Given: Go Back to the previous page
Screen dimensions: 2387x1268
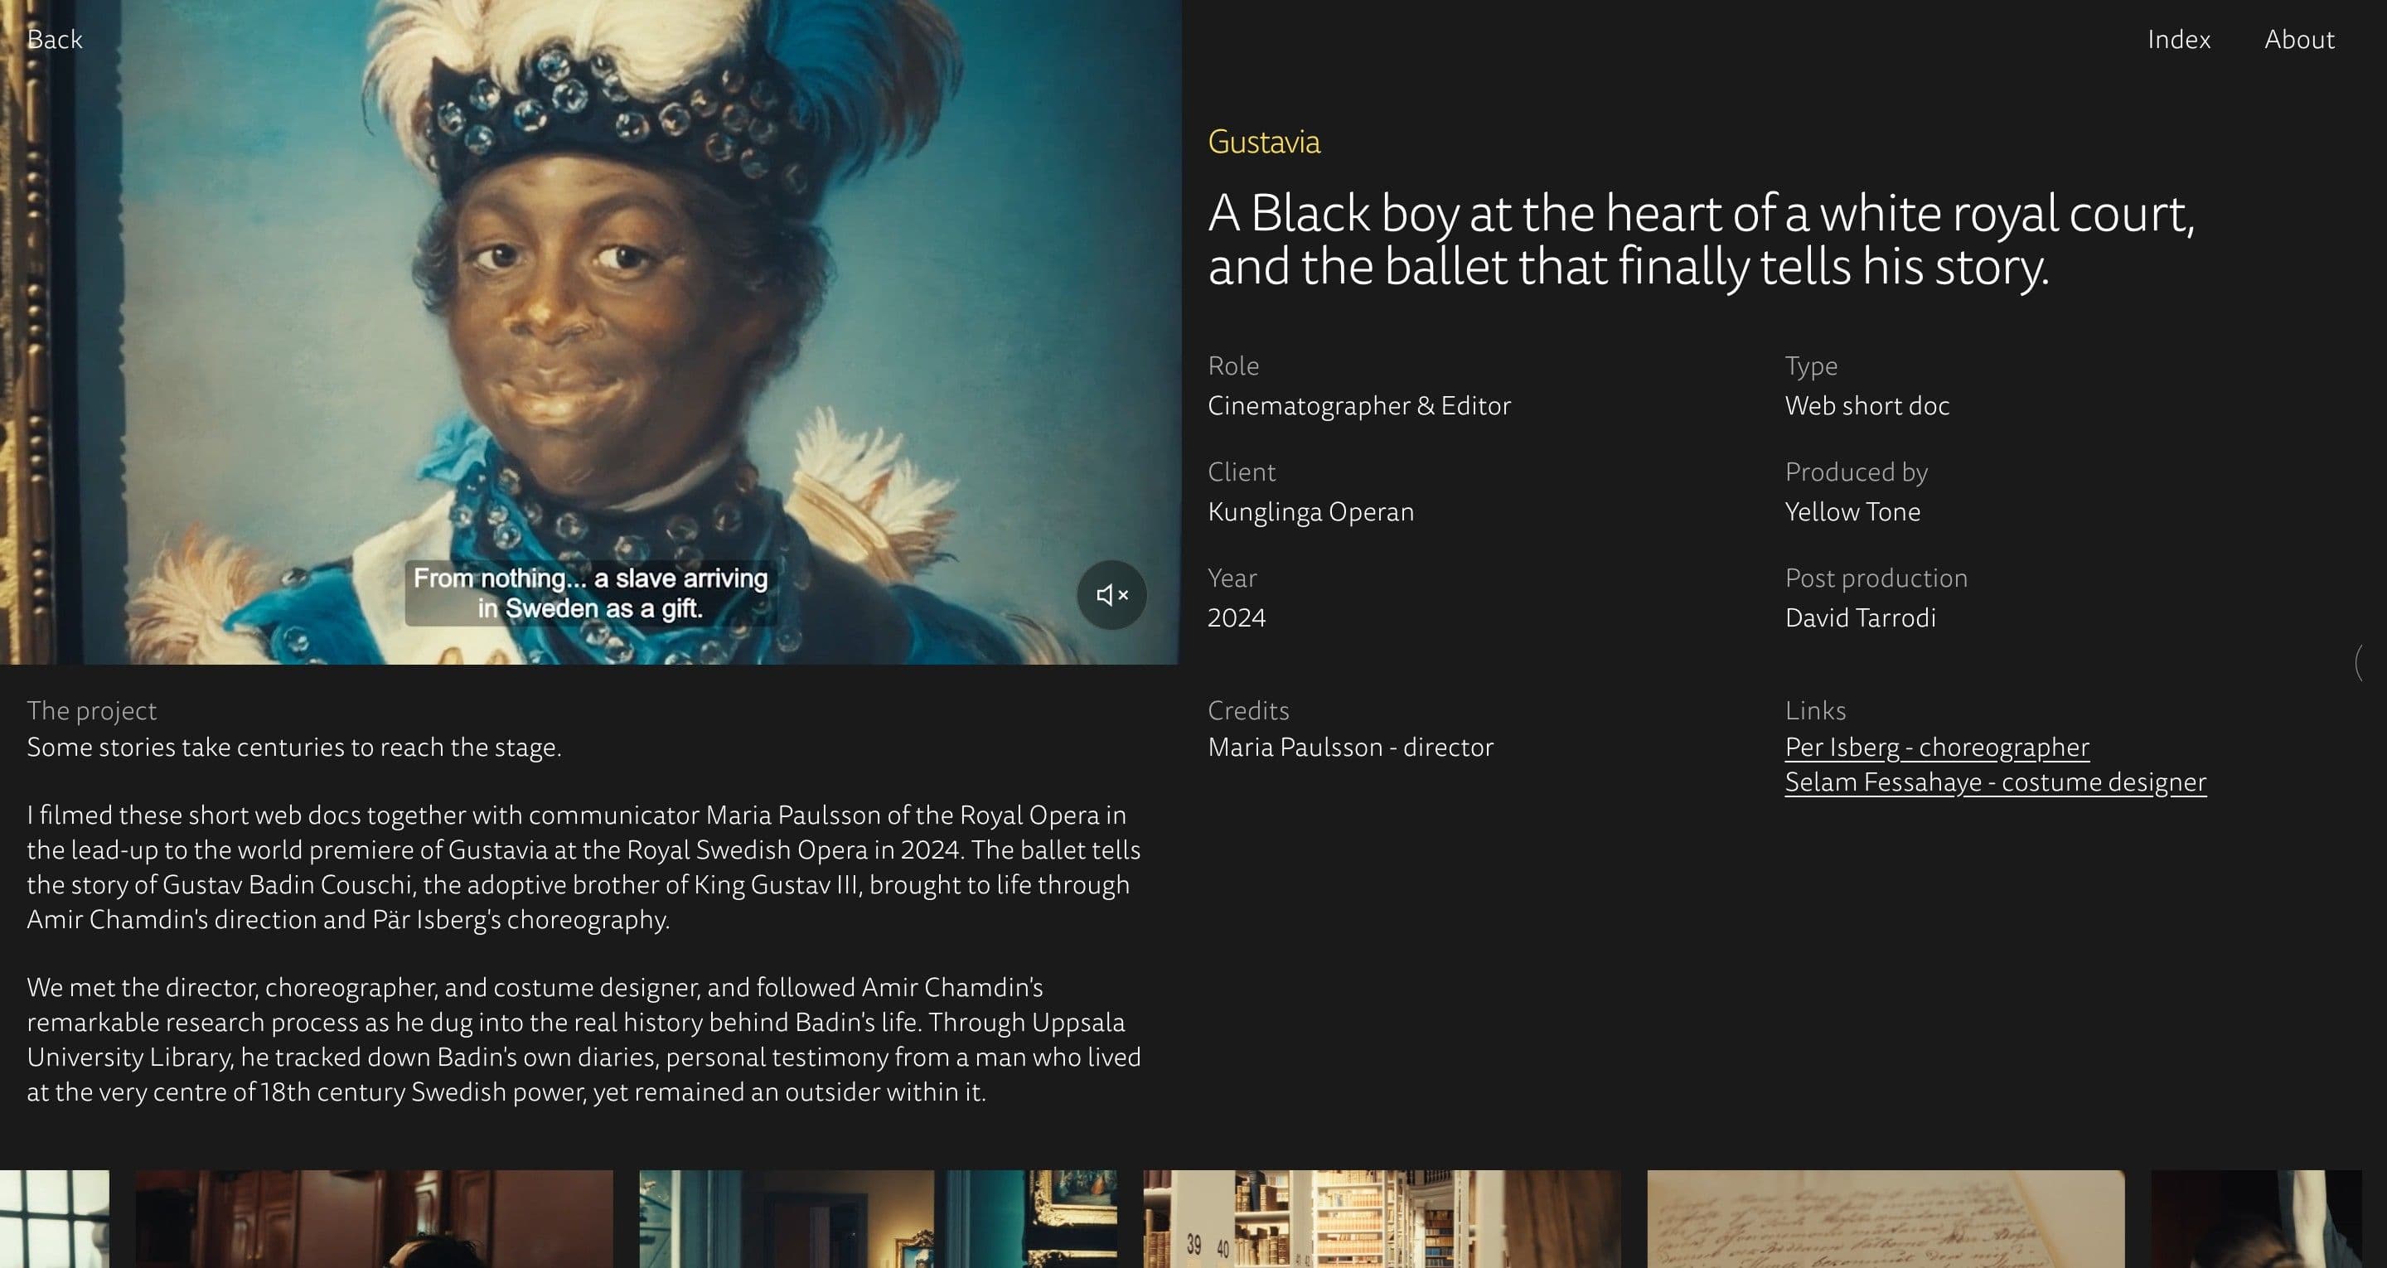Looking at the screenshot, I should click(55, 39).
